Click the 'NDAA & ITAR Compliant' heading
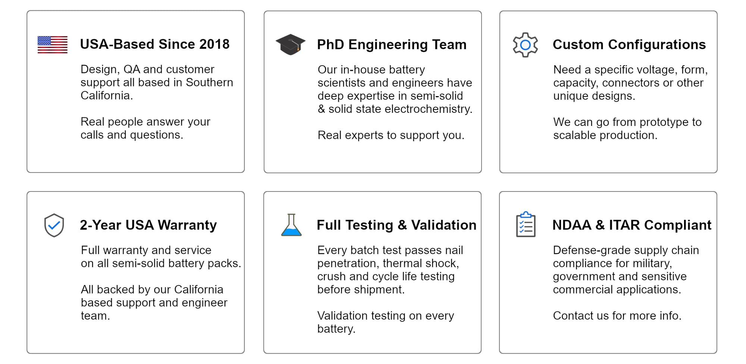 pyautogui.click(x=631, y=225)
